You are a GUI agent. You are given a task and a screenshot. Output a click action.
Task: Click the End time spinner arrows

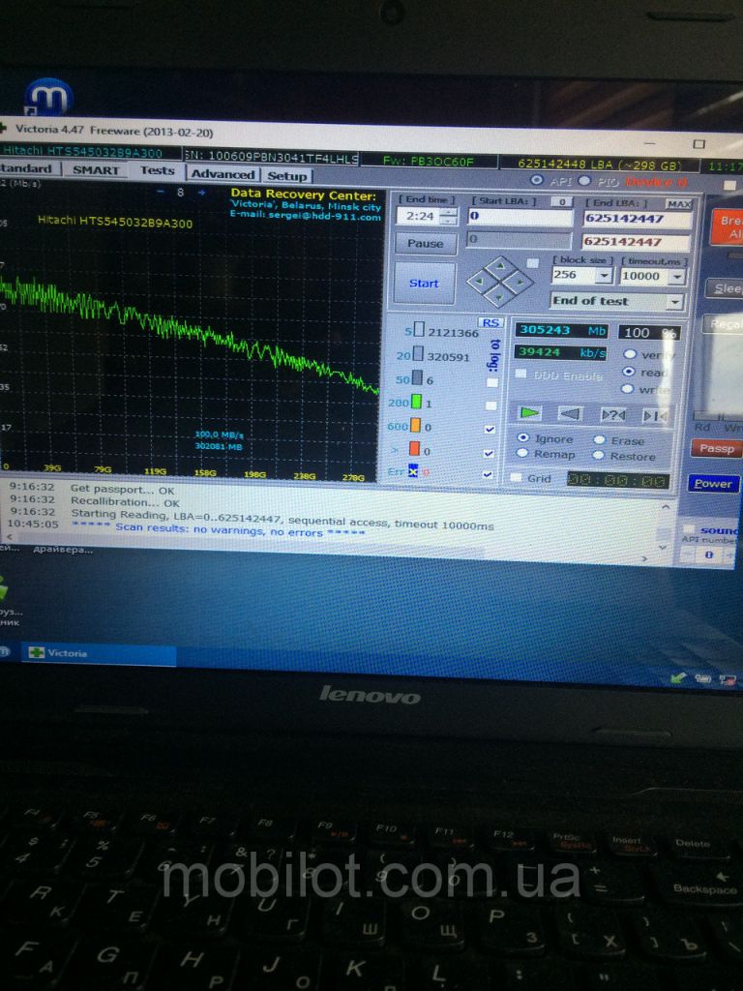[448, 217]
